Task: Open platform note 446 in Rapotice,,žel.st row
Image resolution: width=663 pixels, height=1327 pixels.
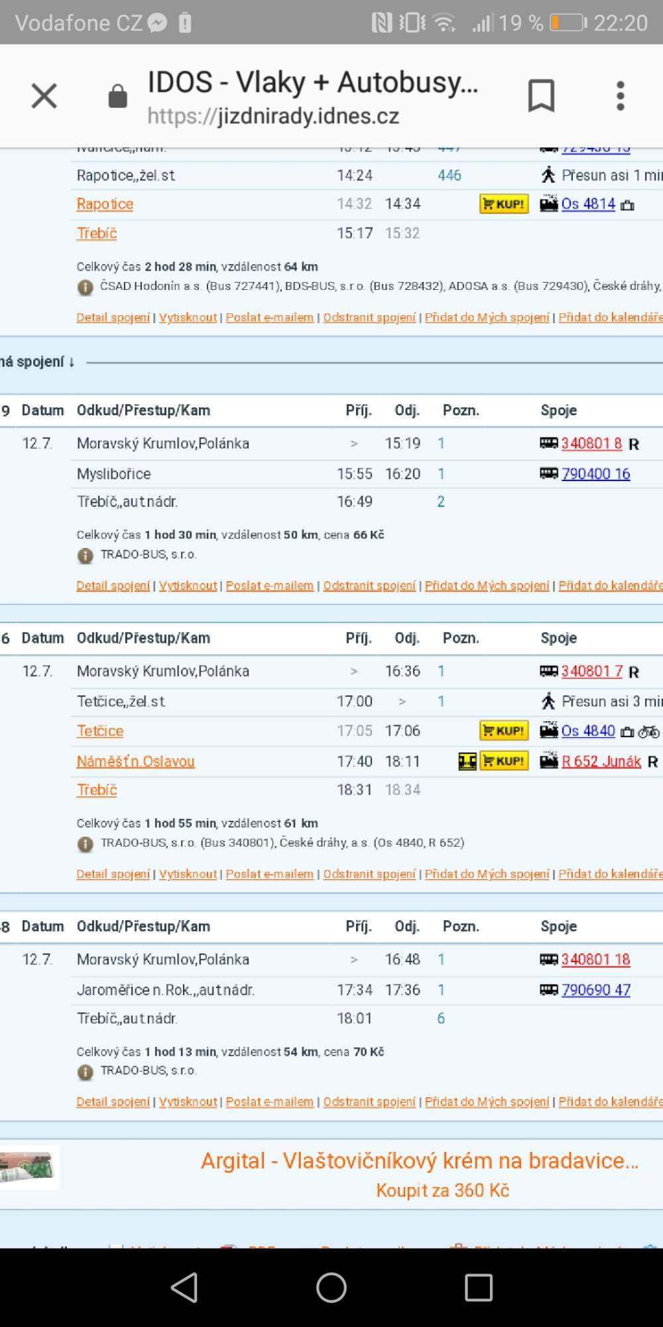Action: pyautogui.click(x=450, y=175)
